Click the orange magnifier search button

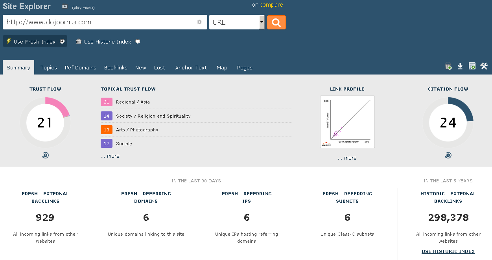[276, 22]
